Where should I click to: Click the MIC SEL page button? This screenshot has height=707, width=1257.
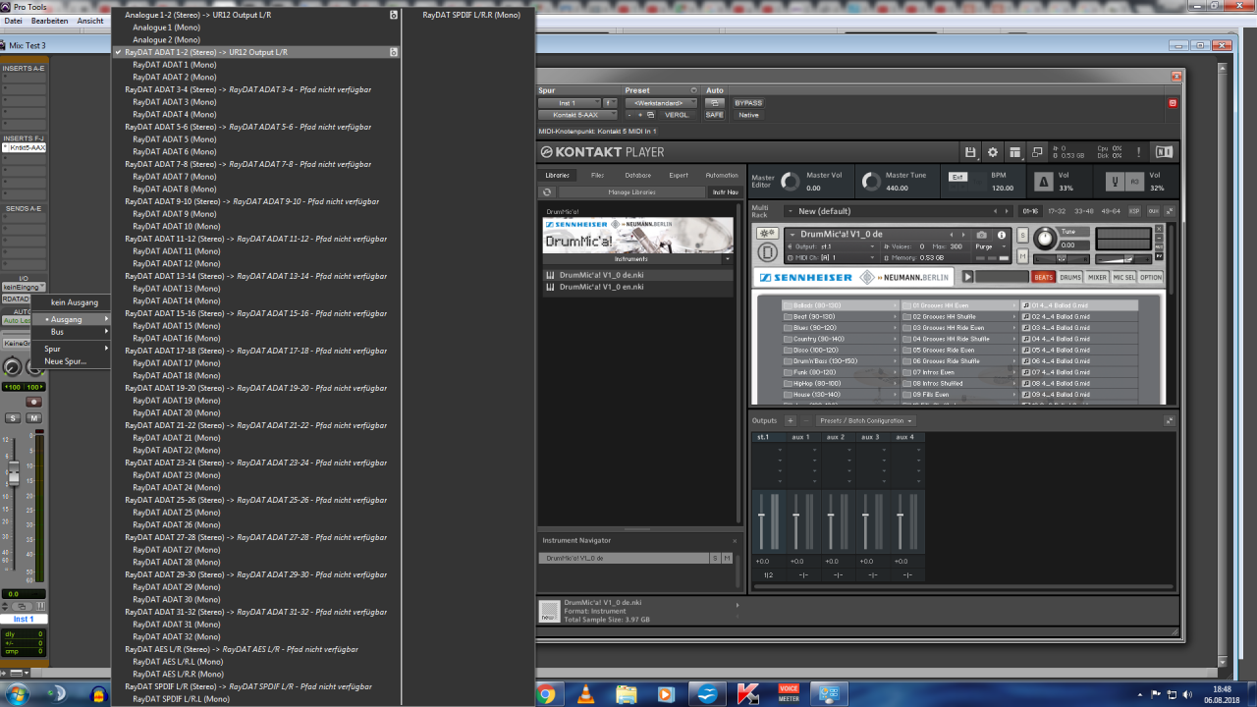pyautogui.click(x=1123, y=278)
